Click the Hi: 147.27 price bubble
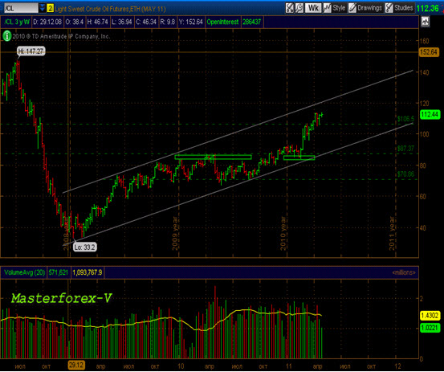444x372 pixels. point(31,51)
